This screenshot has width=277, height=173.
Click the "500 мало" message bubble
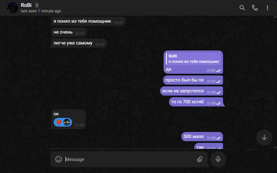(202, 137)
